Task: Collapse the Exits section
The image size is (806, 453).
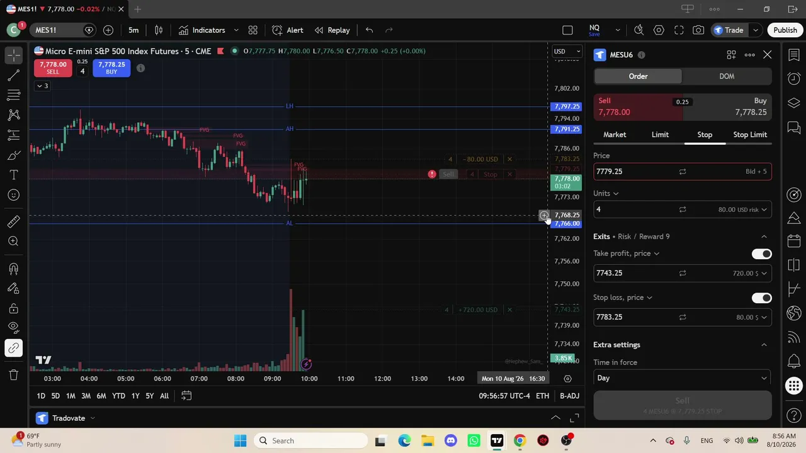Action: [x=764, y=237]
